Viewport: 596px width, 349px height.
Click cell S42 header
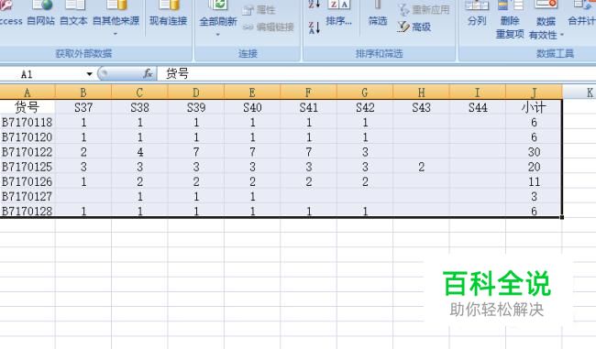click(x=365, y=107)
